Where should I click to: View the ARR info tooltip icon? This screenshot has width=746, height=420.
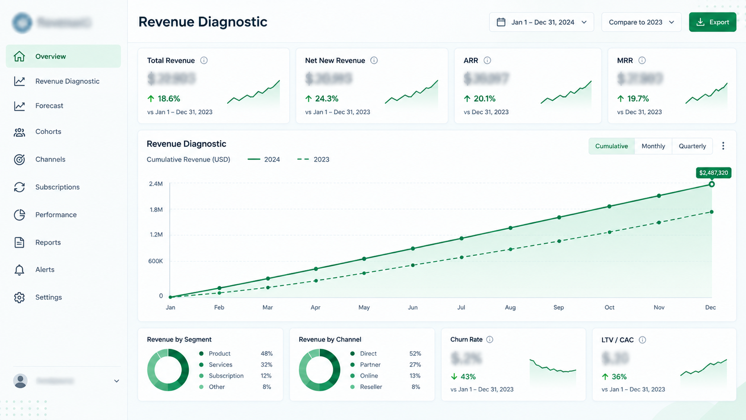487,60
